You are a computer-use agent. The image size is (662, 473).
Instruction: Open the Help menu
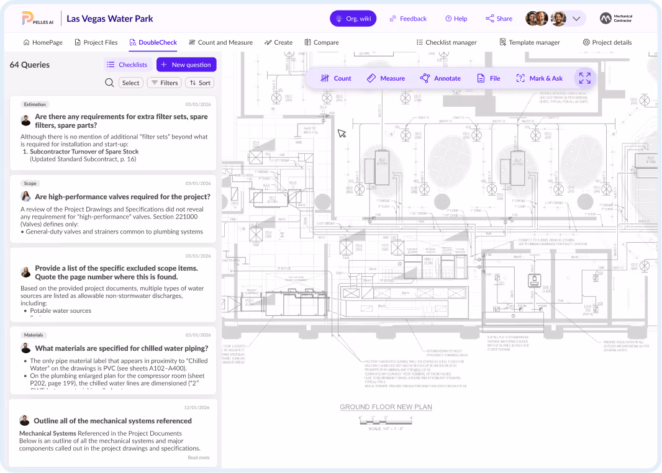pos(456,19)
